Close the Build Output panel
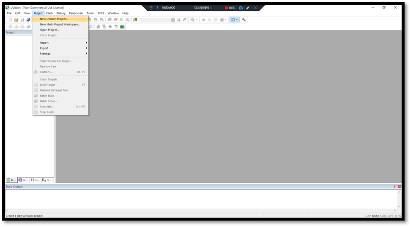 (x=399, y=187)
